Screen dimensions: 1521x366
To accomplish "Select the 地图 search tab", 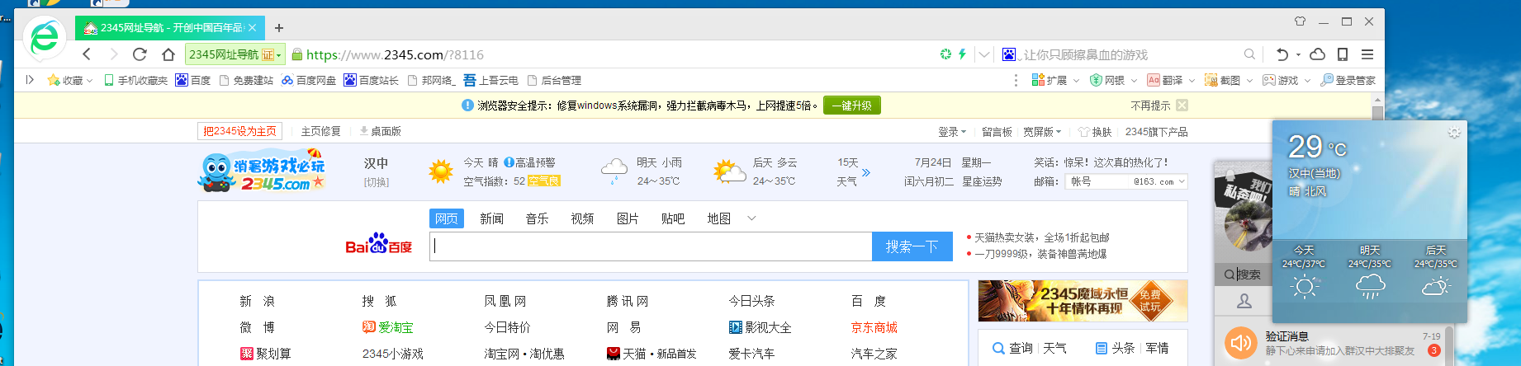I will tap(718, 218).
